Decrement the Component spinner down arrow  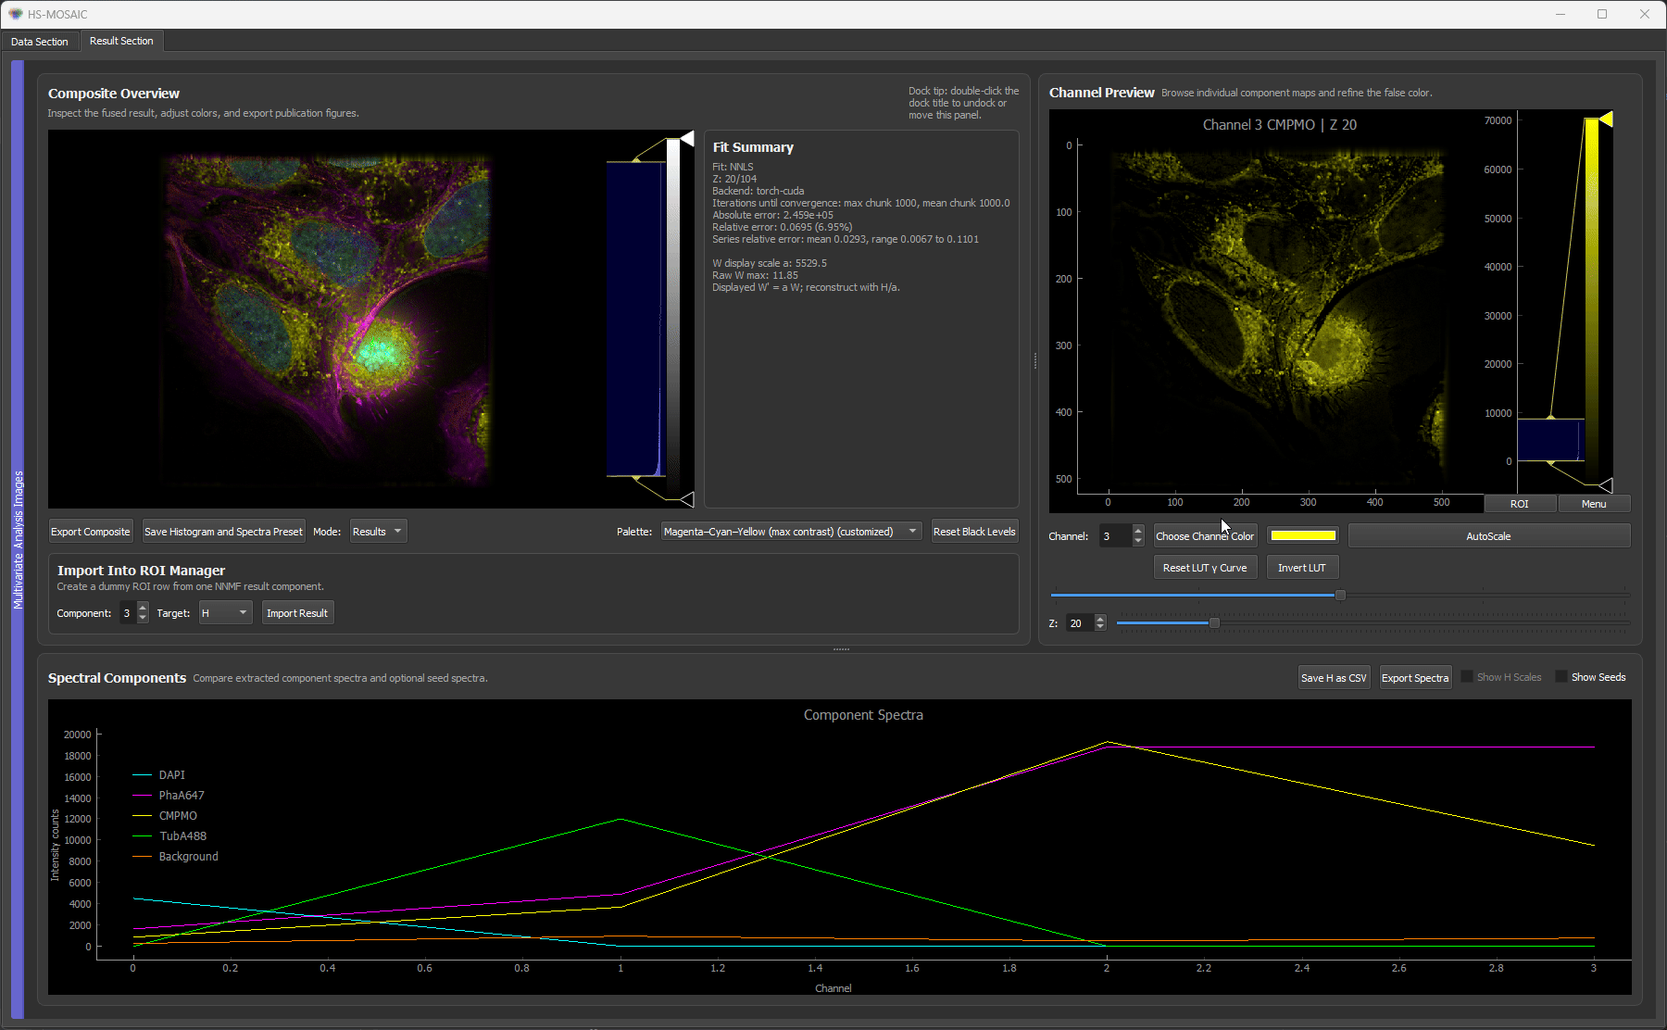143,618
